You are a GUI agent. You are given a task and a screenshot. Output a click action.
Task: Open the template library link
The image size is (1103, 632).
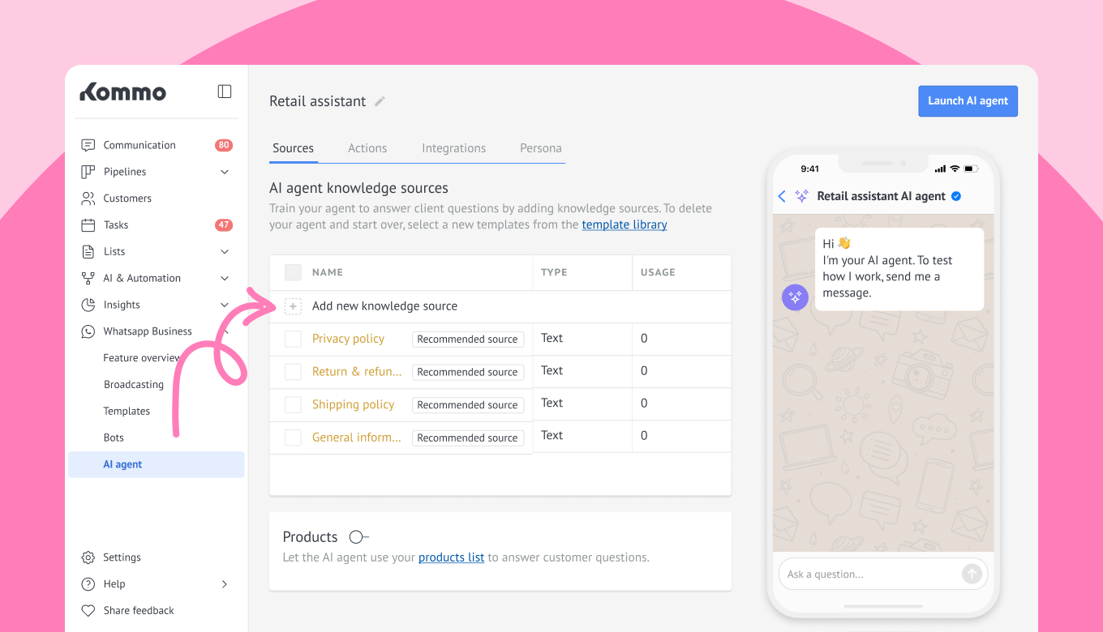point(624,224)
